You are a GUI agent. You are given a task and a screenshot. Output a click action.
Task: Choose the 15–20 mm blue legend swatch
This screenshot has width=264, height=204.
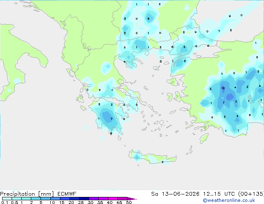click(65, 199)
